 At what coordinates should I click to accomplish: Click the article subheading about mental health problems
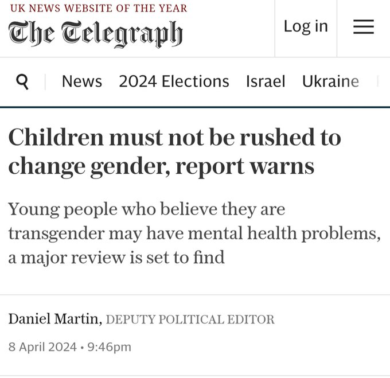[x=194, y=233]
